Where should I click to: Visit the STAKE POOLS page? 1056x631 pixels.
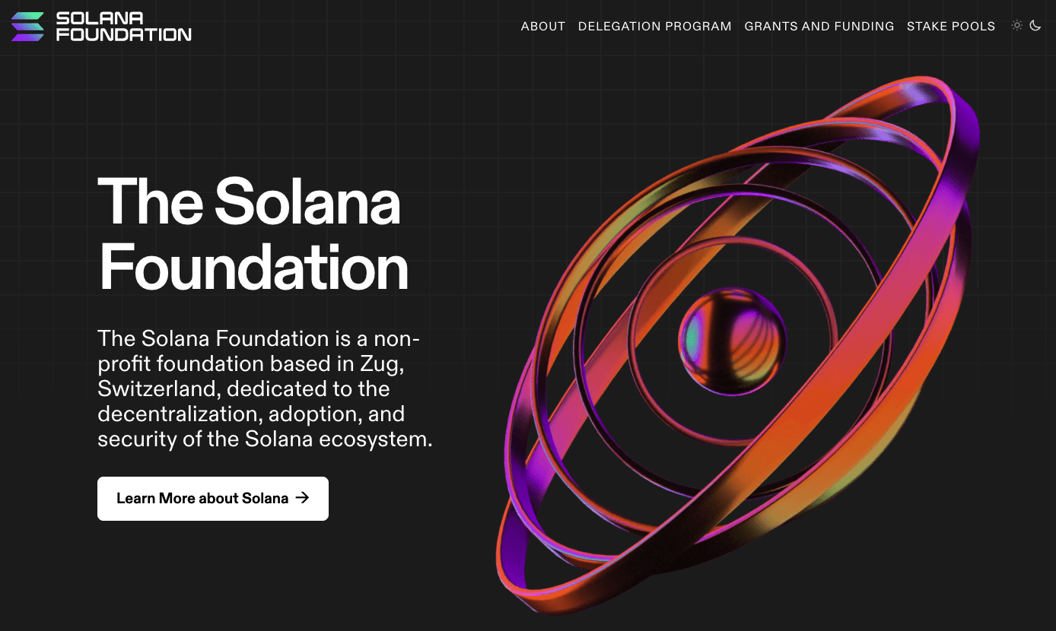950,26
